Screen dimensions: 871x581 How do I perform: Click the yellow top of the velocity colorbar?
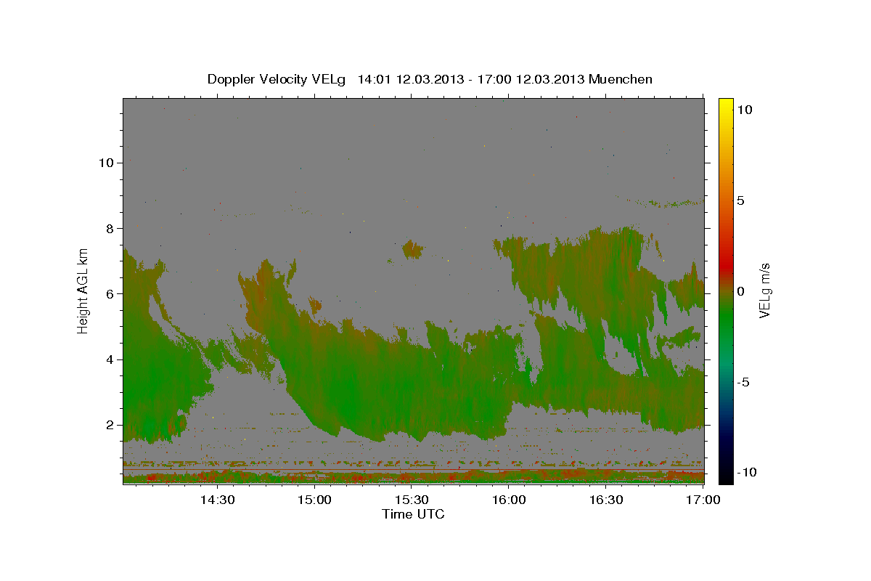coord(725,103)
